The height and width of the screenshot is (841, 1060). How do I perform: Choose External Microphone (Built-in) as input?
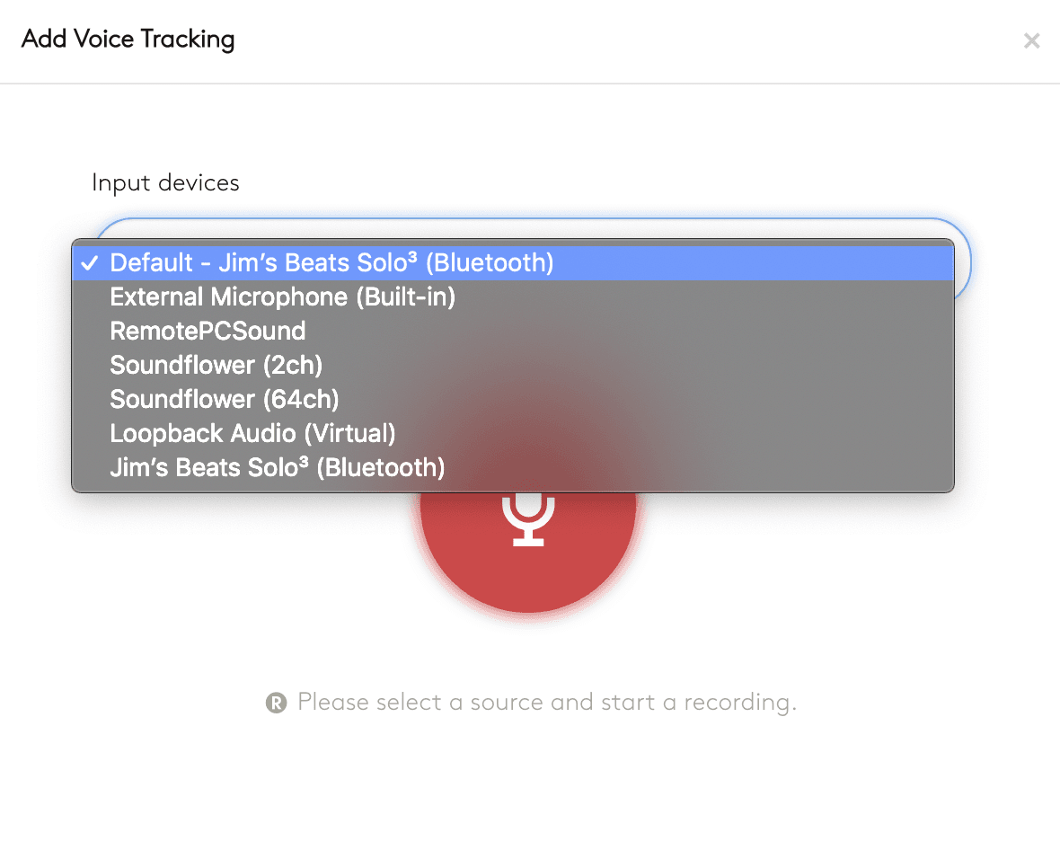coord(282,297)
